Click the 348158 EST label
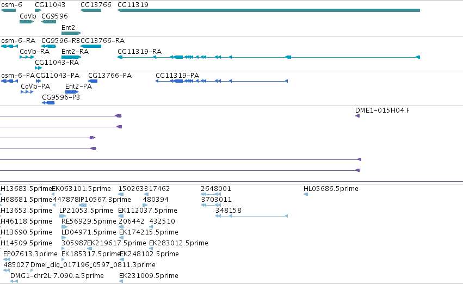Screen dimensions: 463x284 229,210
